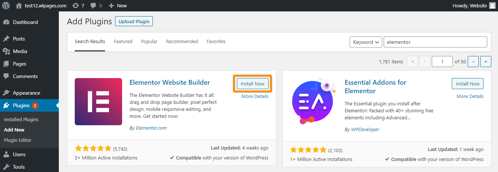Click the Essential Addons star rating
The image size is (498, 172).
click(x=308, y=150)
